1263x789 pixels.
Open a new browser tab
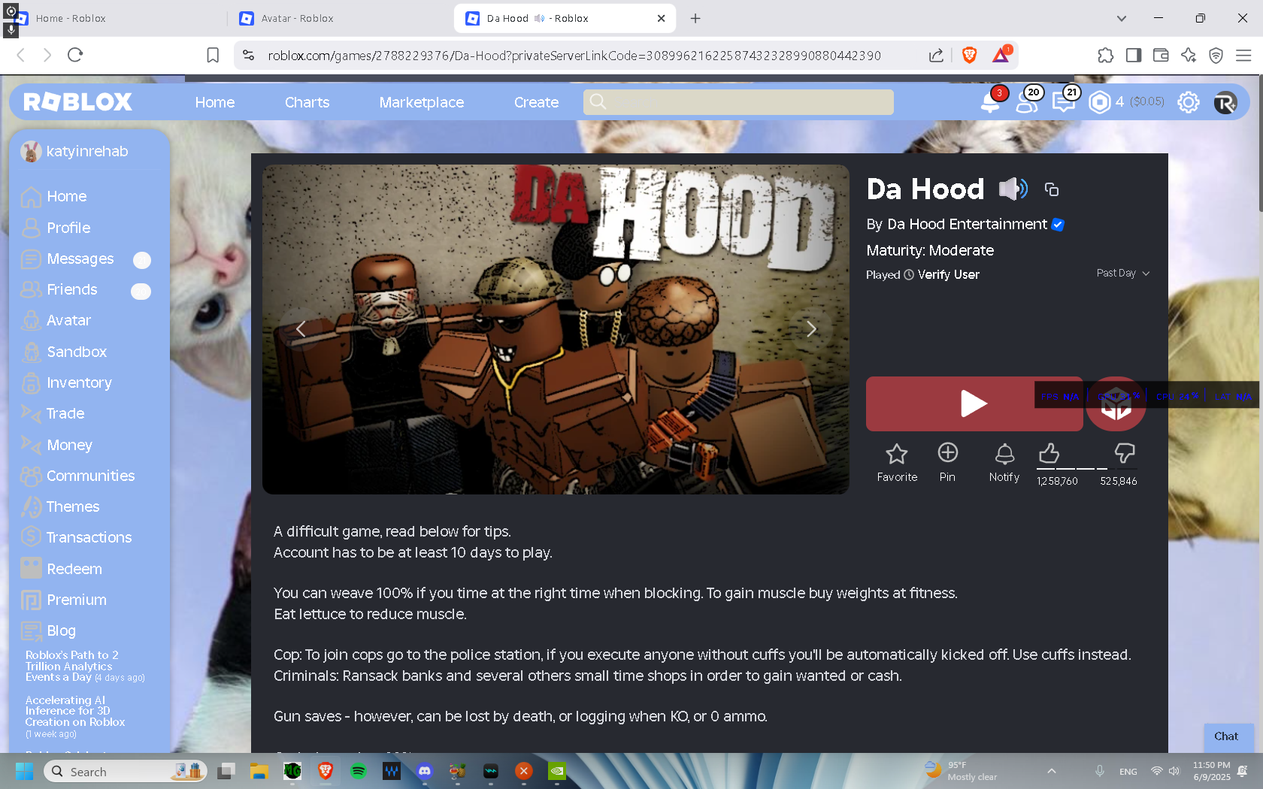[x=695, y=18]
